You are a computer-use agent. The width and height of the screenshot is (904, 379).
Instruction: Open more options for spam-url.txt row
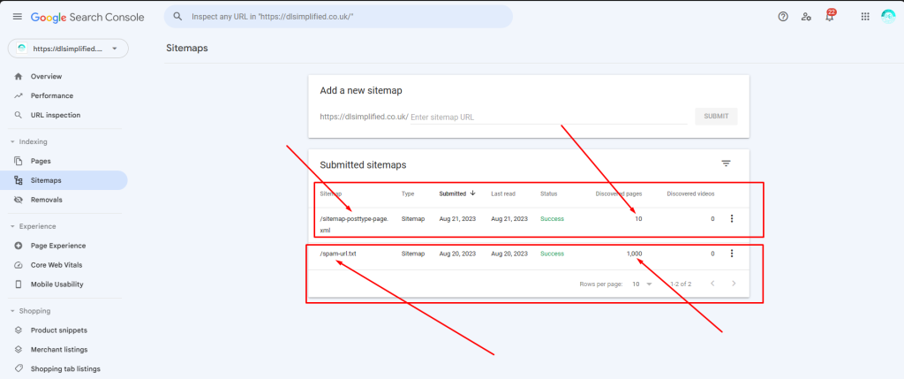pyautogui.click(x=731, y=254)
